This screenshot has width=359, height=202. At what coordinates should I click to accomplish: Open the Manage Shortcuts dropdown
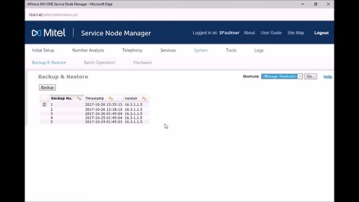282,76
